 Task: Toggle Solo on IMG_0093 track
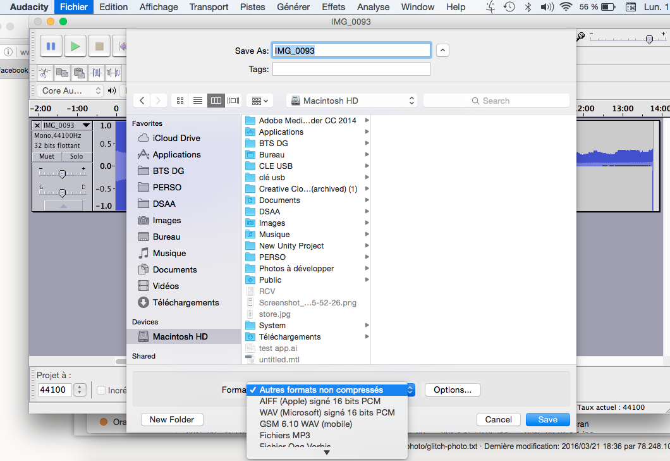tap(76, 157)
